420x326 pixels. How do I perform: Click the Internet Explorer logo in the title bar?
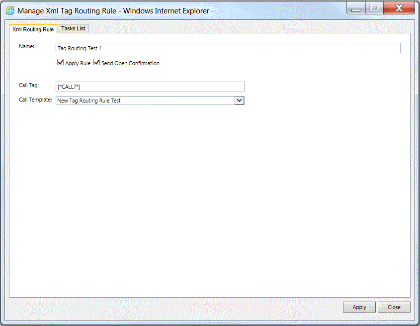10,7
